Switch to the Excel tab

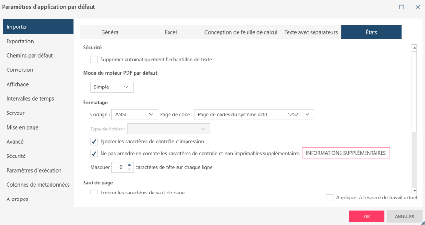tap(170, 32)
